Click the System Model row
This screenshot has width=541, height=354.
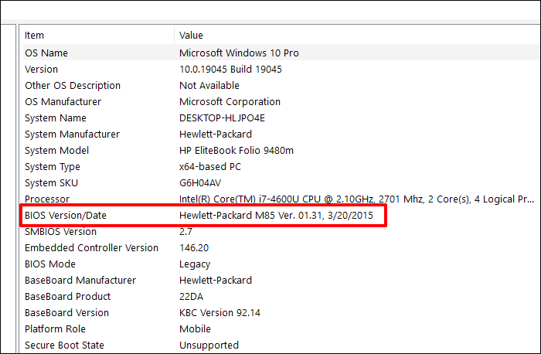(56, 151)
